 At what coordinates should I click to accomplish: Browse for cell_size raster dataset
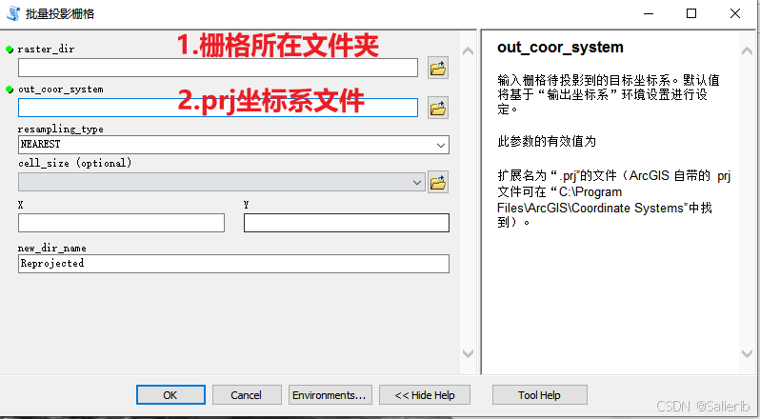click(438, 182)
